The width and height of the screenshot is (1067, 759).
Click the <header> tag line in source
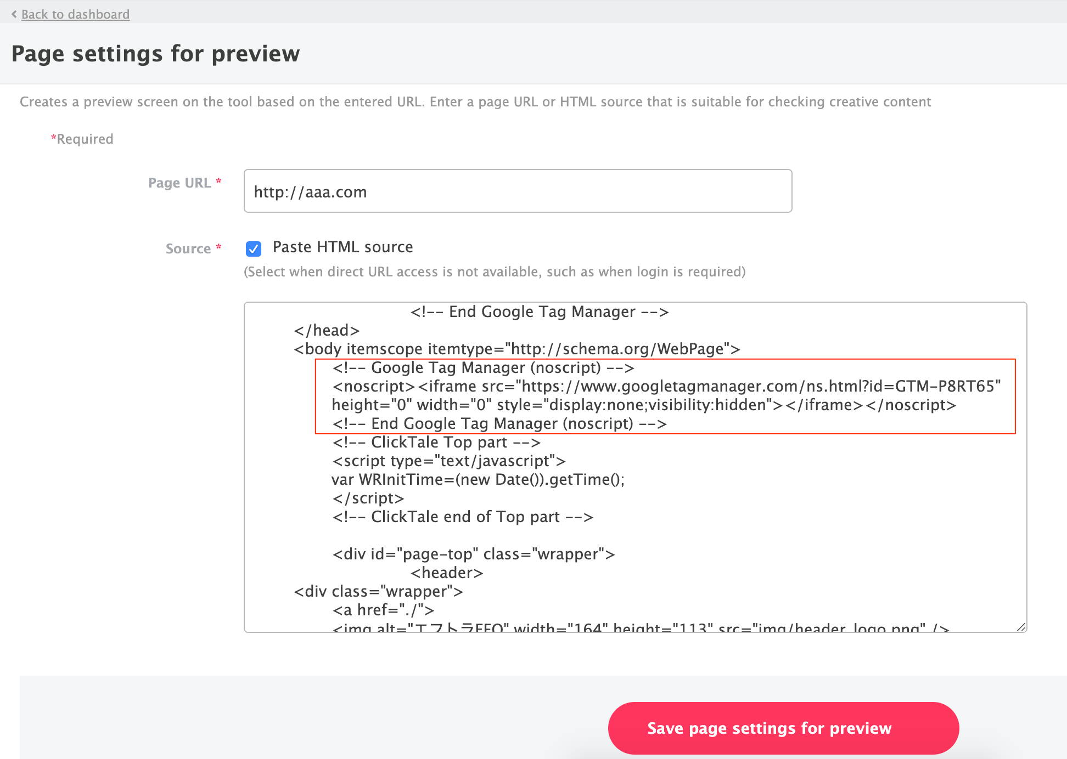[446, 573]
